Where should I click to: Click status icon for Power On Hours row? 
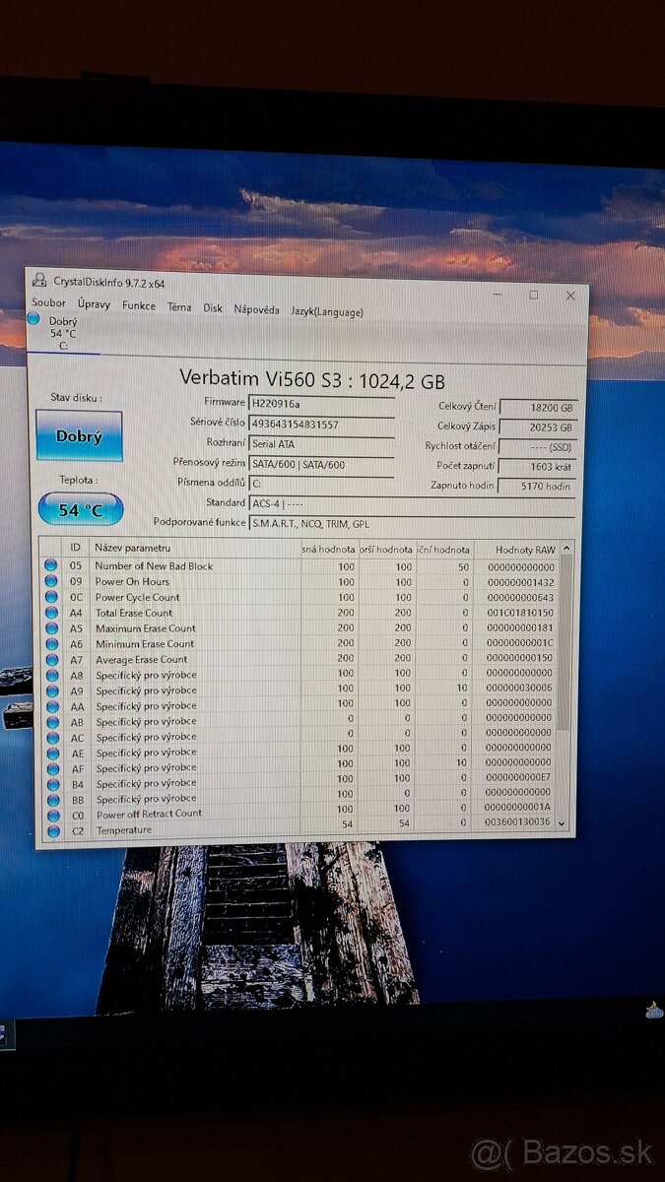[x=51, y=581]
